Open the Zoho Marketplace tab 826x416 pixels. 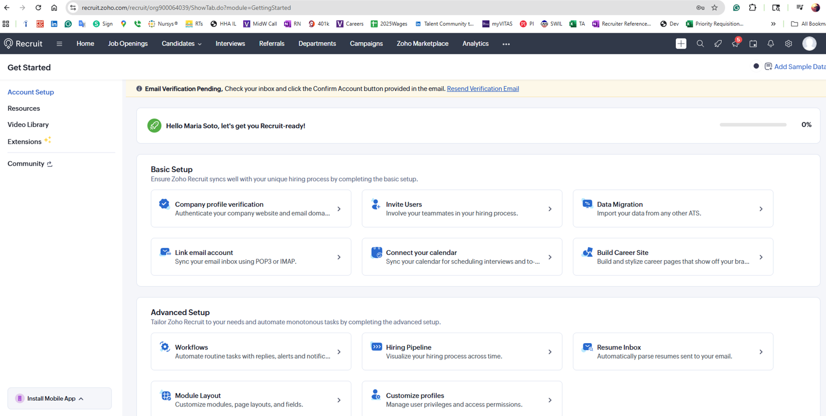(x=423, y=44)
